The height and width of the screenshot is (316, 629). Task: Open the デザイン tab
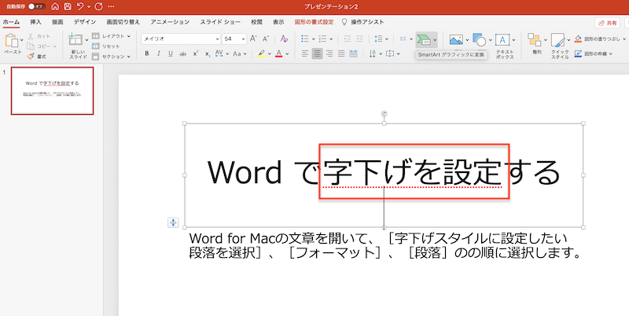coord(85,22)
